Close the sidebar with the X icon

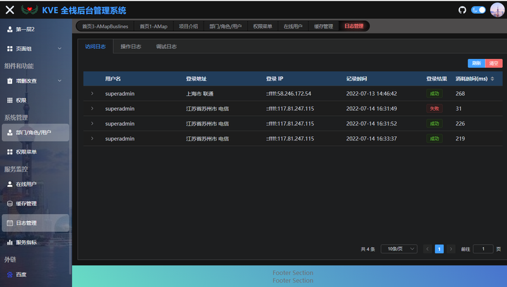(10, 10)
